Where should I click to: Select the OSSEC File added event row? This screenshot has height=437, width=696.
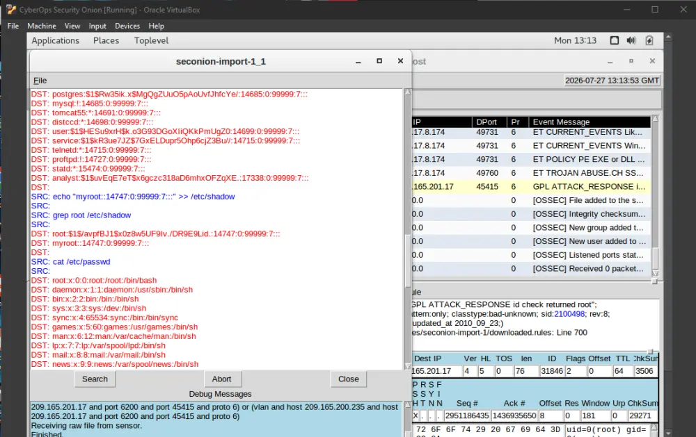click(x=531, y=200)
